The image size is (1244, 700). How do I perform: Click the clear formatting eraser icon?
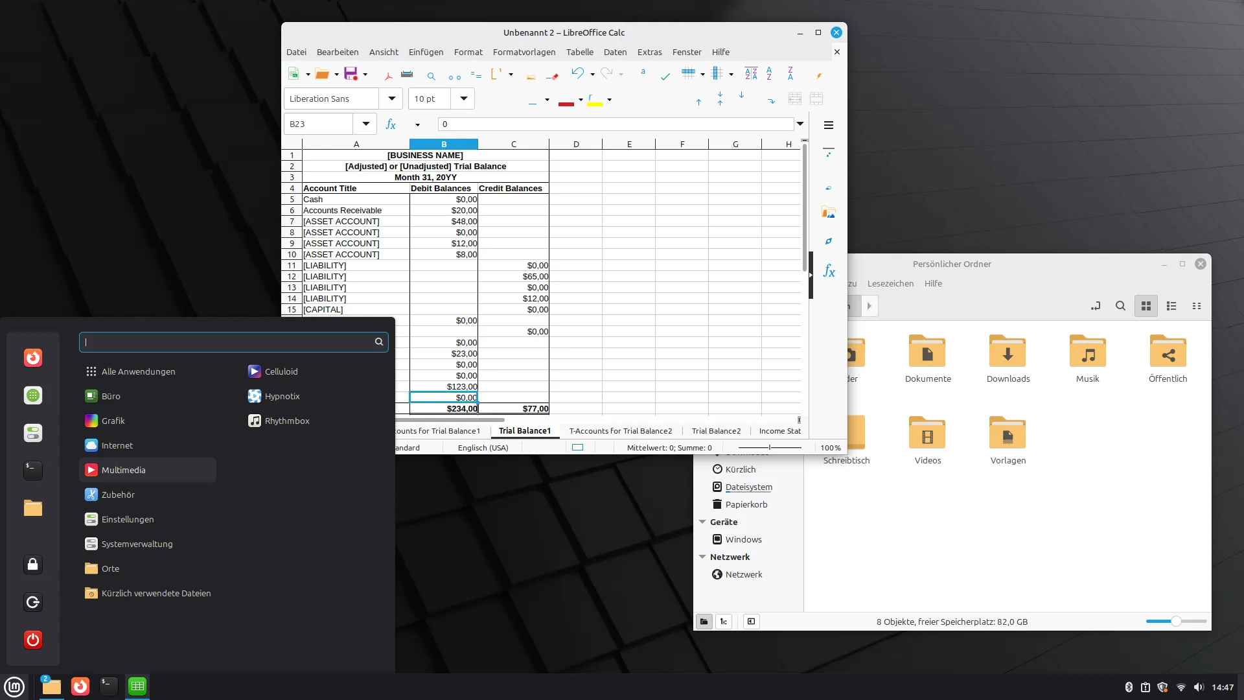[552, 75]
